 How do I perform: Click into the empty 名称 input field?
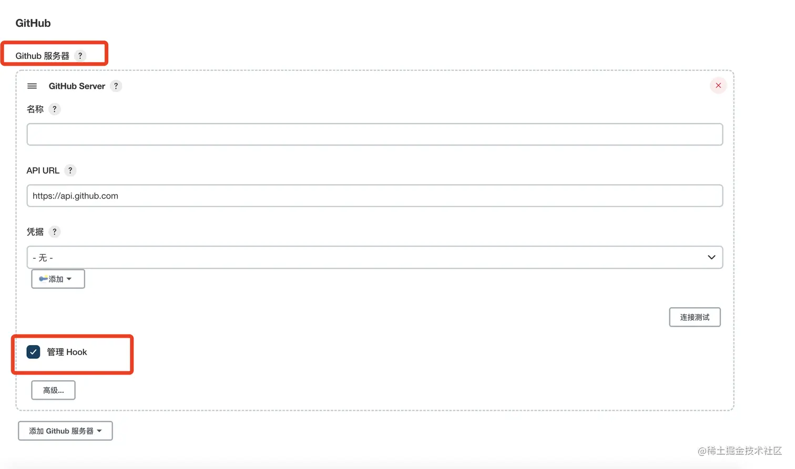point(374,134)
